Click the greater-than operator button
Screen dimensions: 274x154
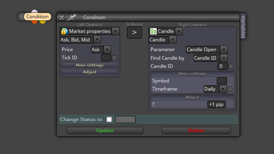134,33
